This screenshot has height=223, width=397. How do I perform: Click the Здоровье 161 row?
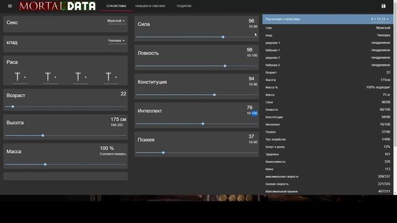point(328,154)
